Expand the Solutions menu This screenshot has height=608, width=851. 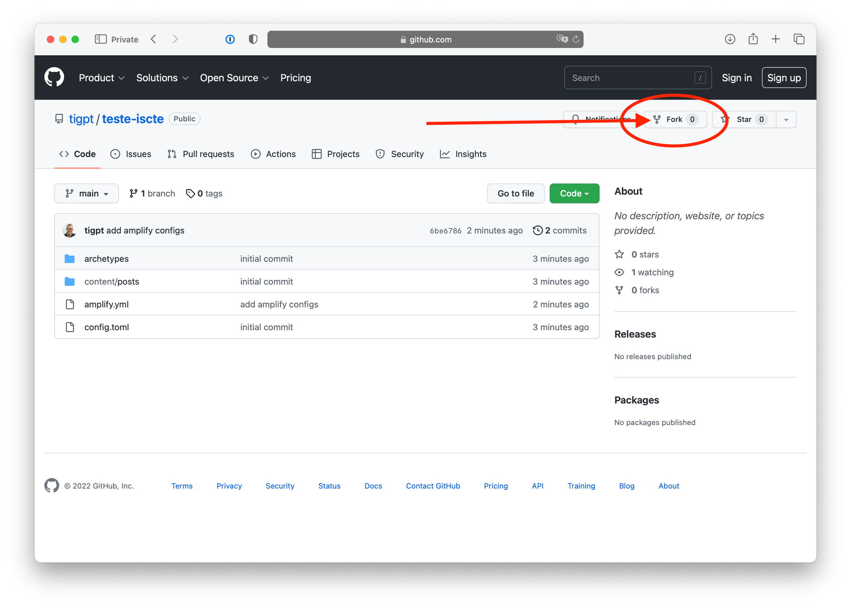162,78
